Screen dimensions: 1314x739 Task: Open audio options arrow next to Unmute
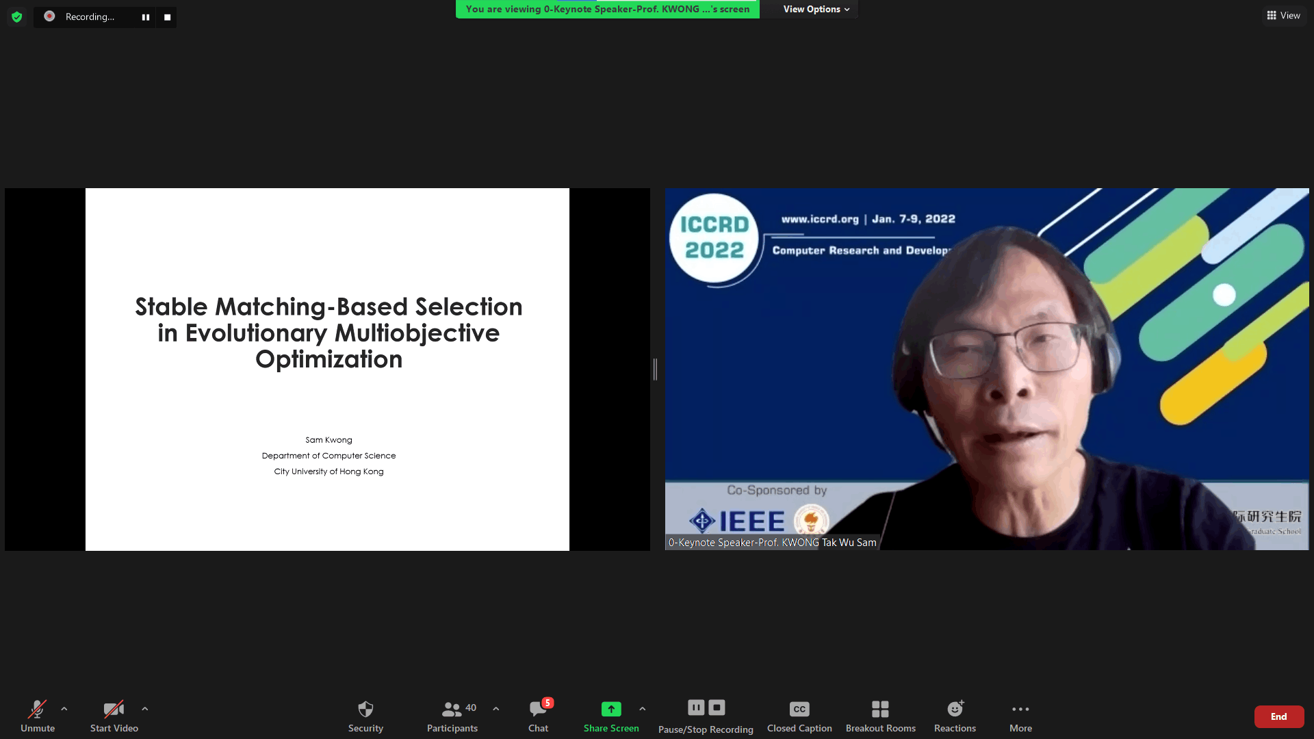click(x=64, y=709)
